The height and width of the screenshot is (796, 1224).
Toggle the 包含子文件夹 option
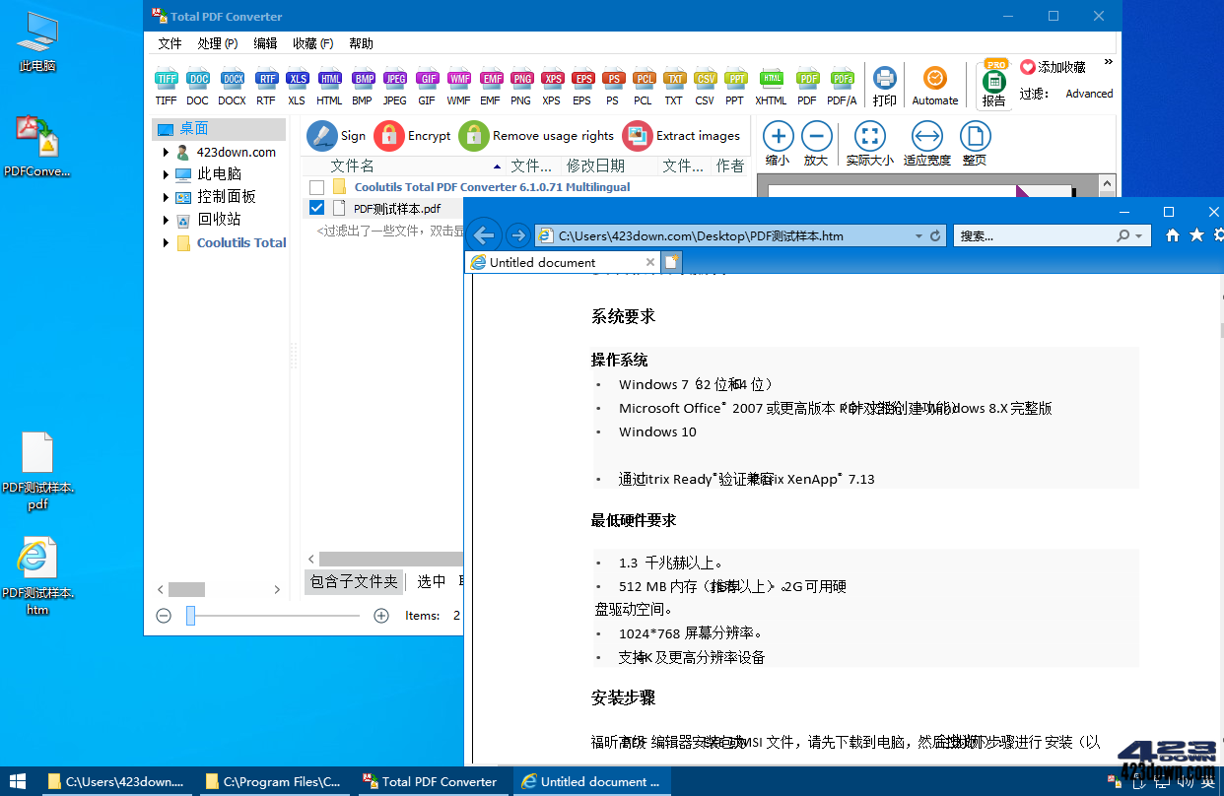coord(353,581)
